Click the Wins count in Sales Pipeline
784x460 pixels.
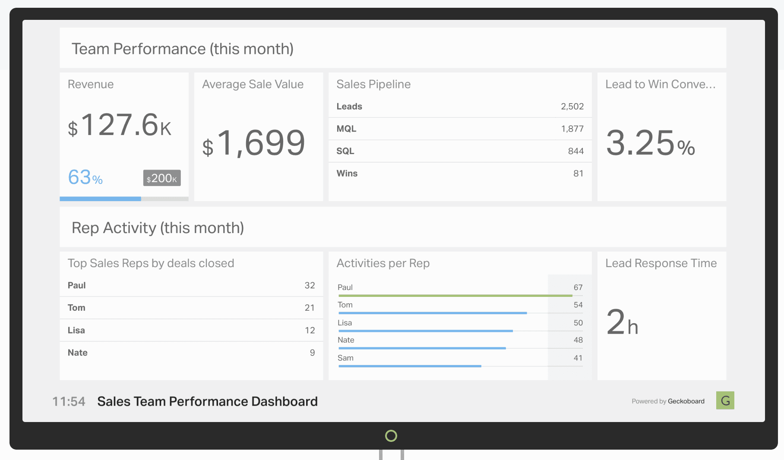[579, 173]
